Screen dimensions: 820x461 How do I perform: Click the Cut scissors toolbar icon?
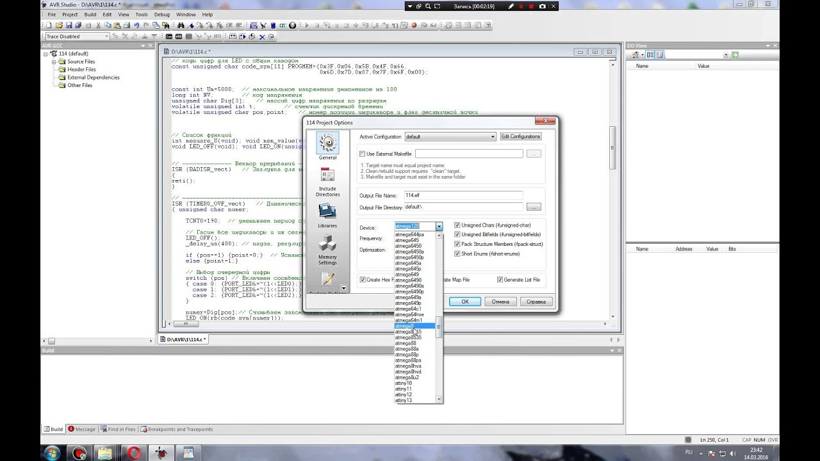[99, 26]
